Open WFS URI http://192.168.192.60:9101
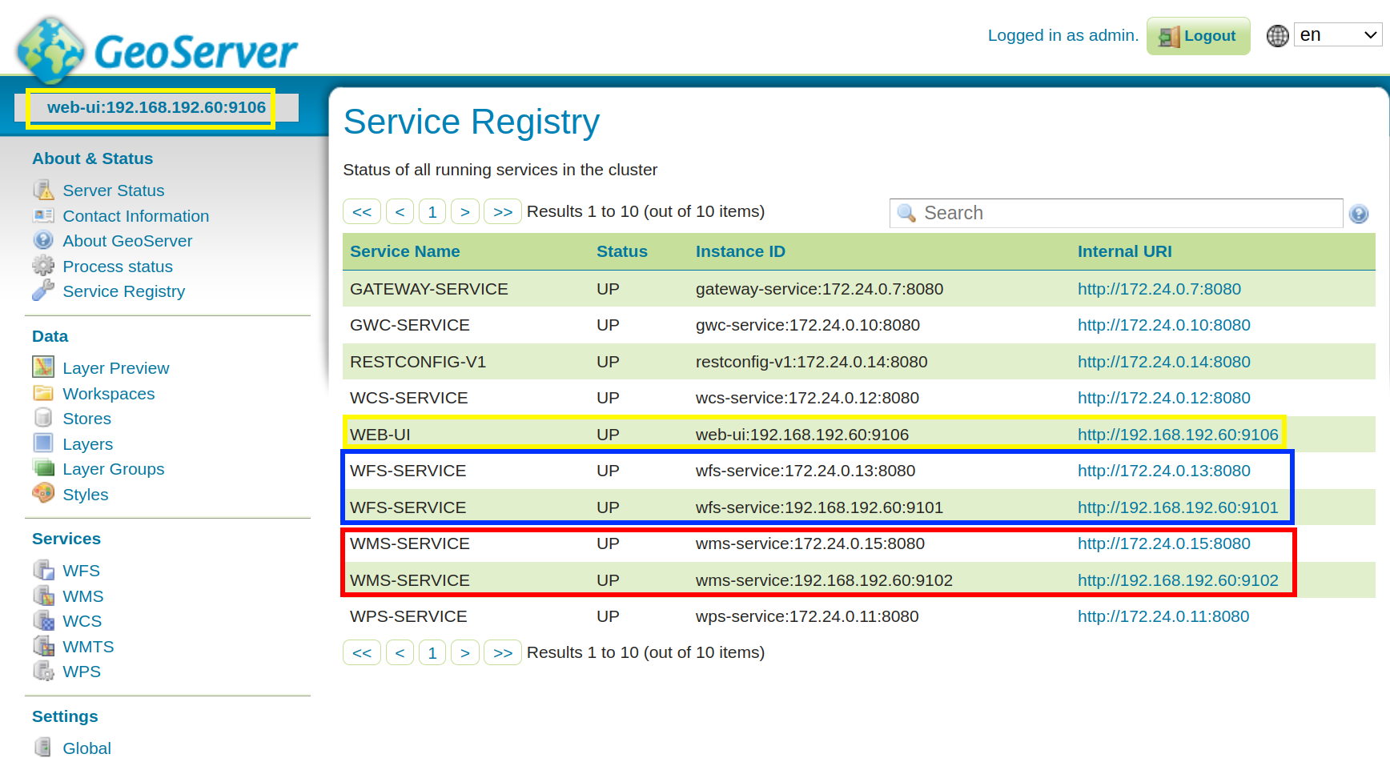The image size is (1390, 758). [1178, 507]
